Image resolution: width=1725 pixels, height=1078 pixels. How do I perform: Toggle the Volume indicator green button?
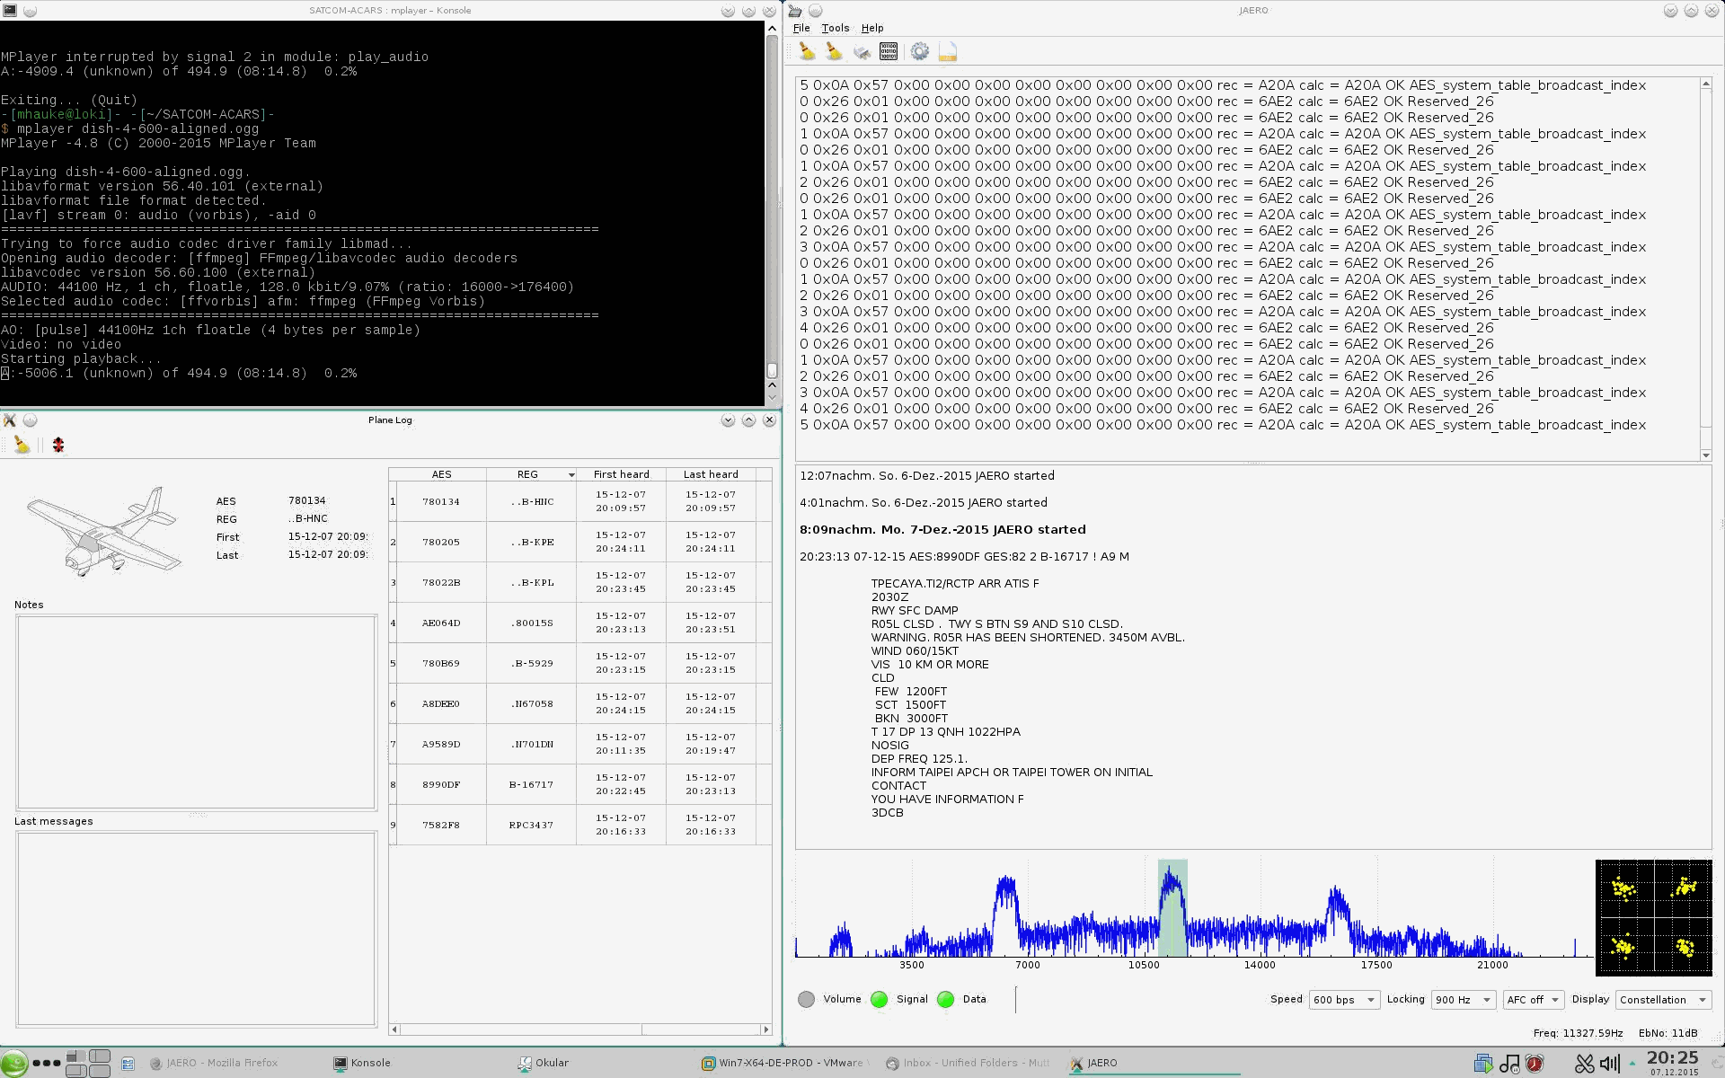click(809, 1000)
